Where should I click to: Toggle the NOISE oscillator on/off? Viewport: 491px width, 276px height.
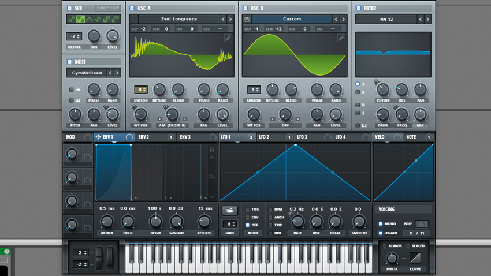point(69,62)
